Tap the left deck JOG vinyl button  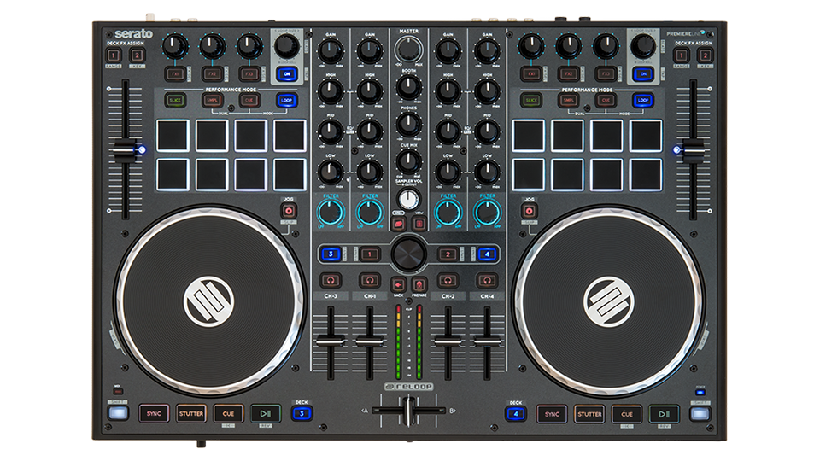(289, 211)
